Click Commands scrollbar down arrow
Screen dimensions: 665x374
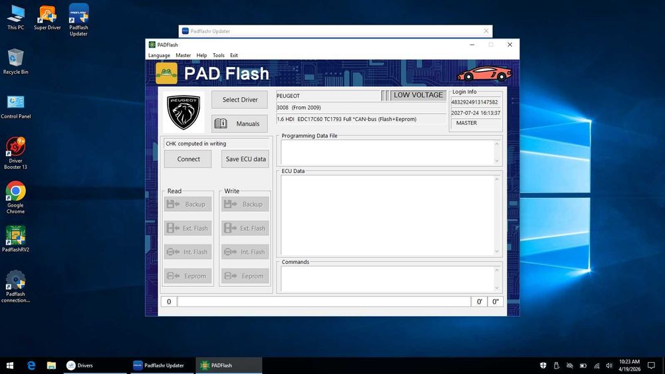[x=497, y=288]
